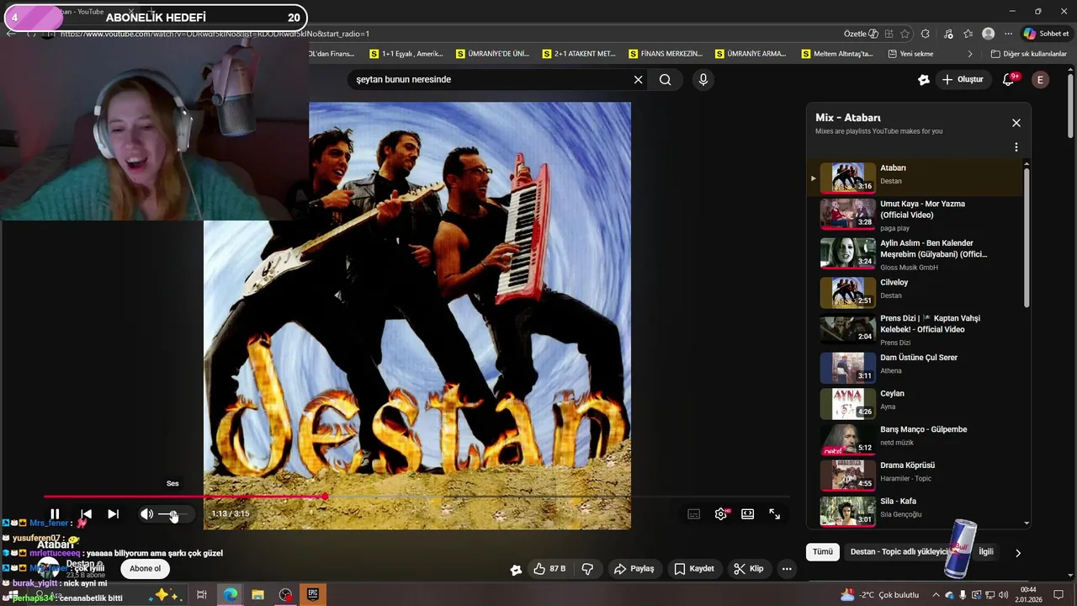1077x606 pixels.
Task: Open the player settings gear
Action: 721,514
